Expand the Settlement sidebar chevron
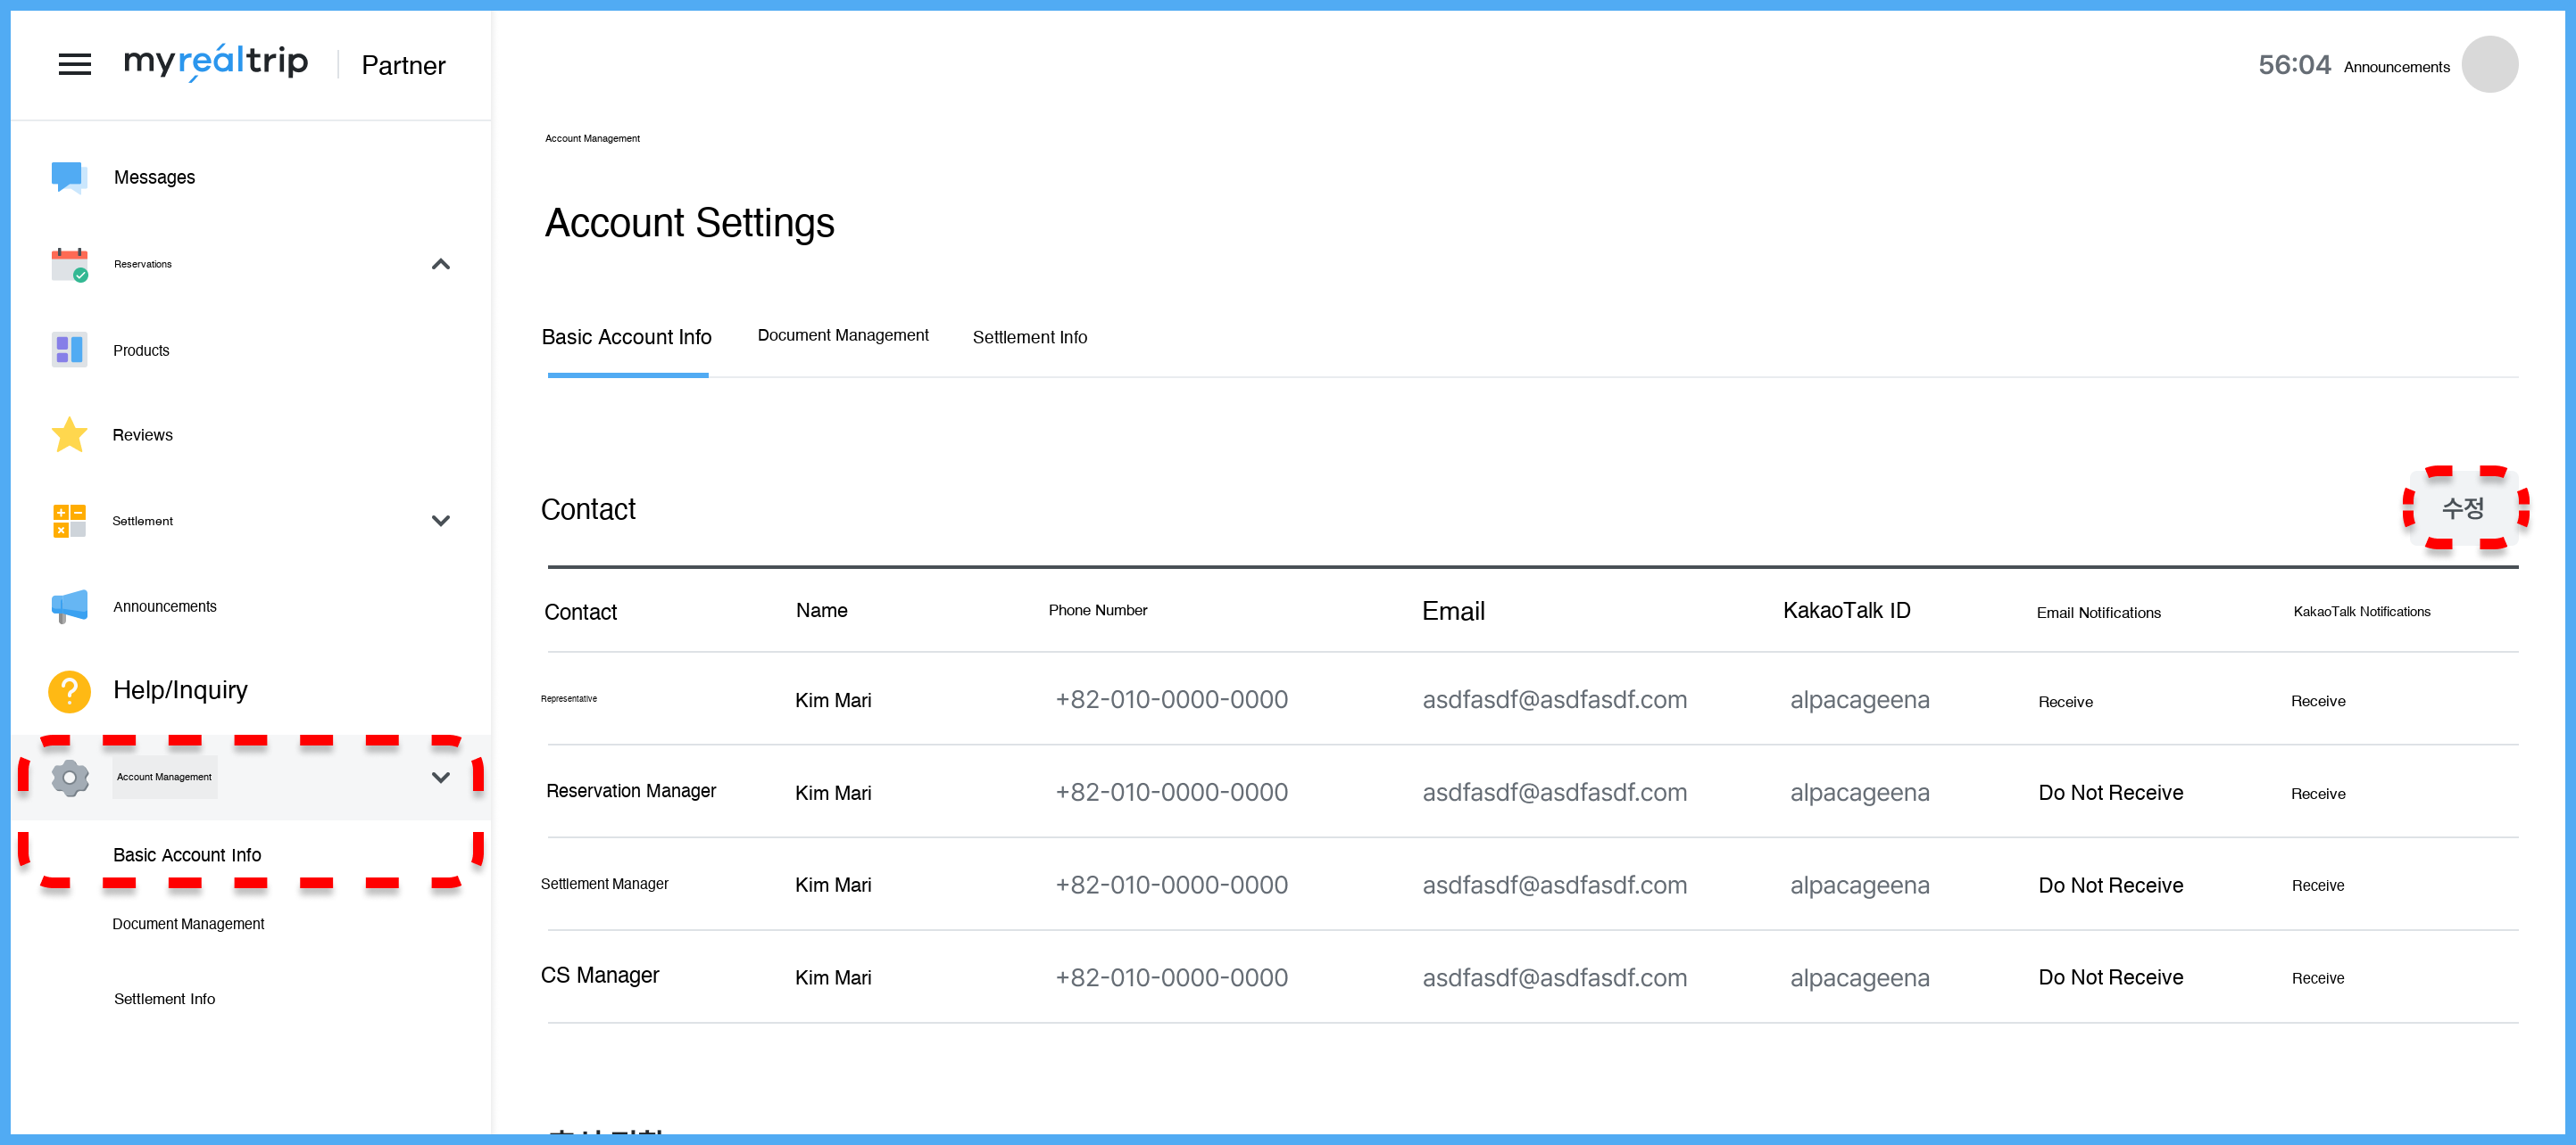The width and height of the screenshot is (2576, 1145). coord(440,521)
